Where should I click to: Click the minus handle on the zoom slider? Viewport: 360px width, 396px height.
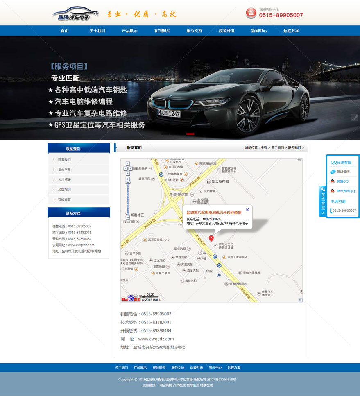pos(128,183)
